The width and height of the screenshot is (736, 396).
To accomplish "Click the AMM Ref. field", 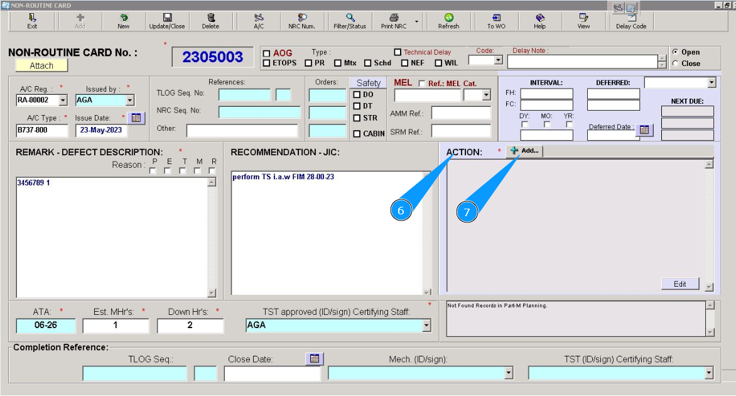I will point(461,113).
